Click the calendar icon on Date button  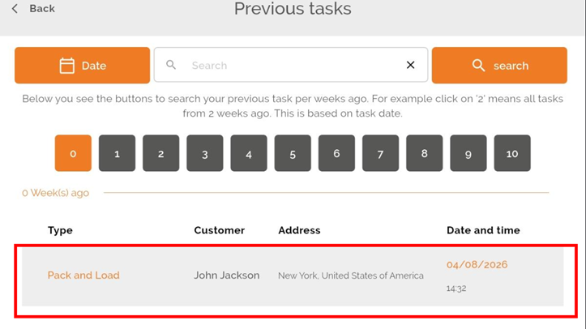67,66
